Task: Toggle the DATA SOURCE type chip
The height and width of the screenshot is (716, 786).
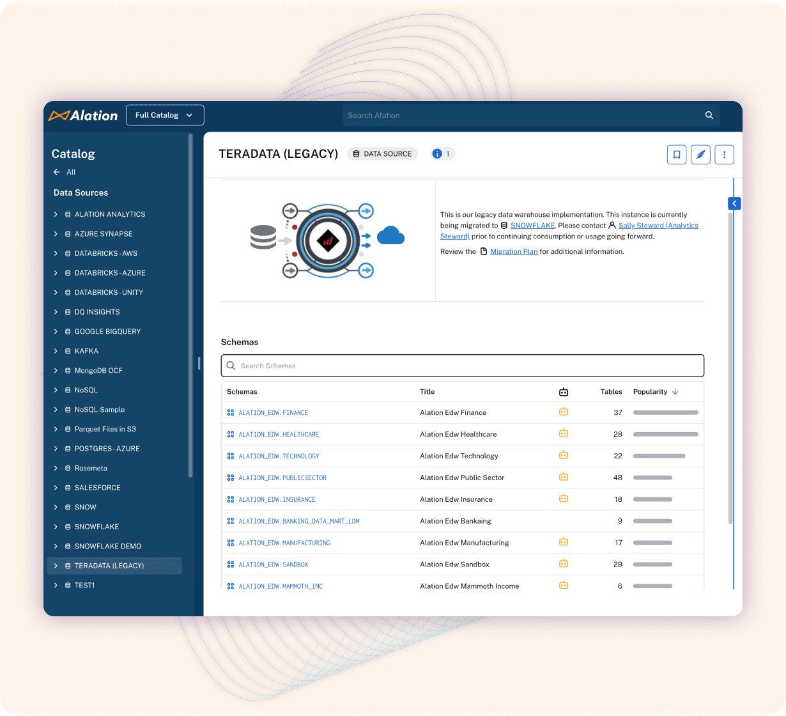Action: 382,153
